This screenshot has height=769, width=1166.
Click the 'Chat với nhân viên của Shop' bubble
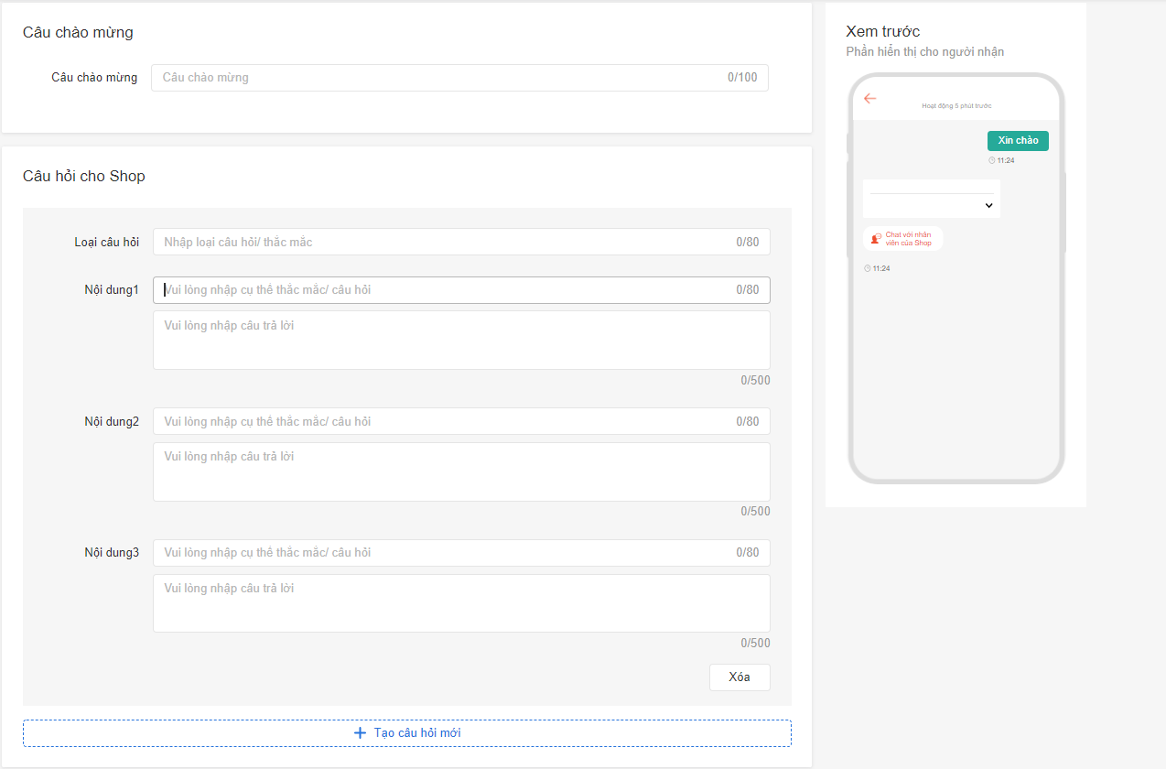coord(903,239)
